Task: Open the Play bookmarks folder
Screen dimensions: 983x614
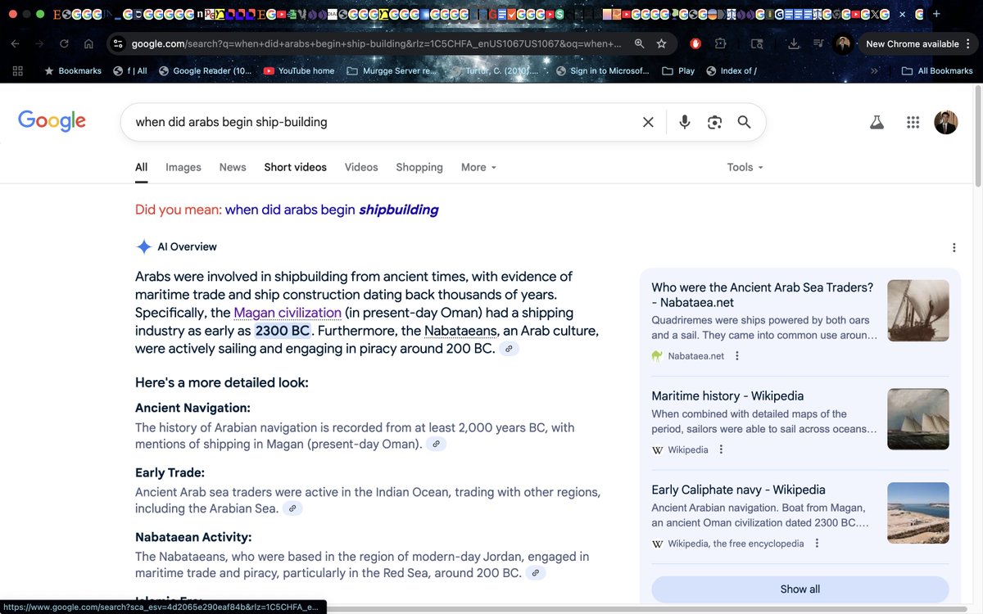Action: pyautogui.click(x=678, y=71)
